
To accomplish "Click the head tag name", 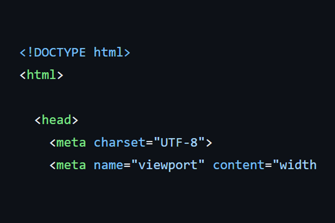I will coord(56,120).
